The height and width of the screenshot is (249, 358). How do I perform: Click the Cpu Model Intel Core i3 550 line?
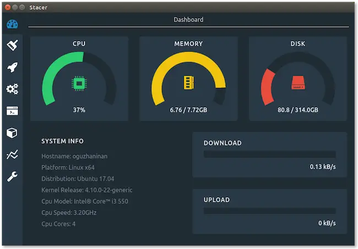tap(85, 201)
